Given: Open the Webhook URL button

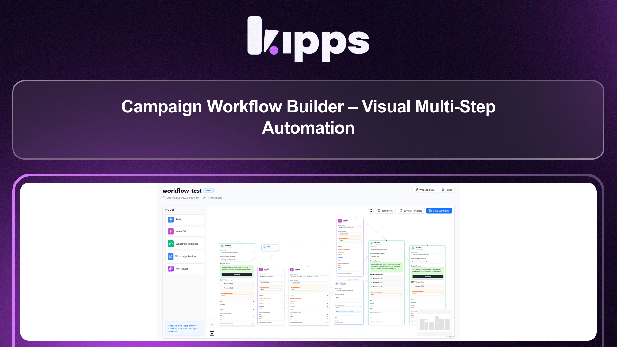Looking at the screenshot, I should (425, 190).
